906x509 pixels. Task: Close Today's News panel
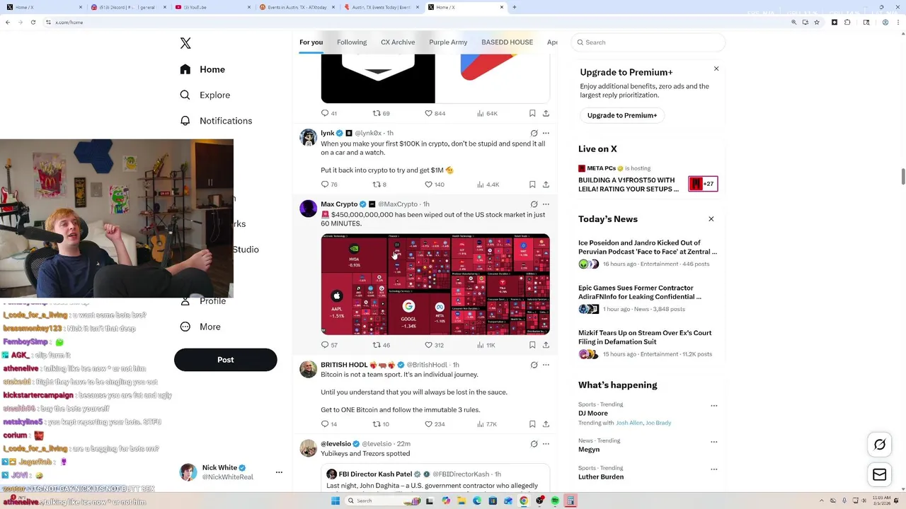[711, 219]
